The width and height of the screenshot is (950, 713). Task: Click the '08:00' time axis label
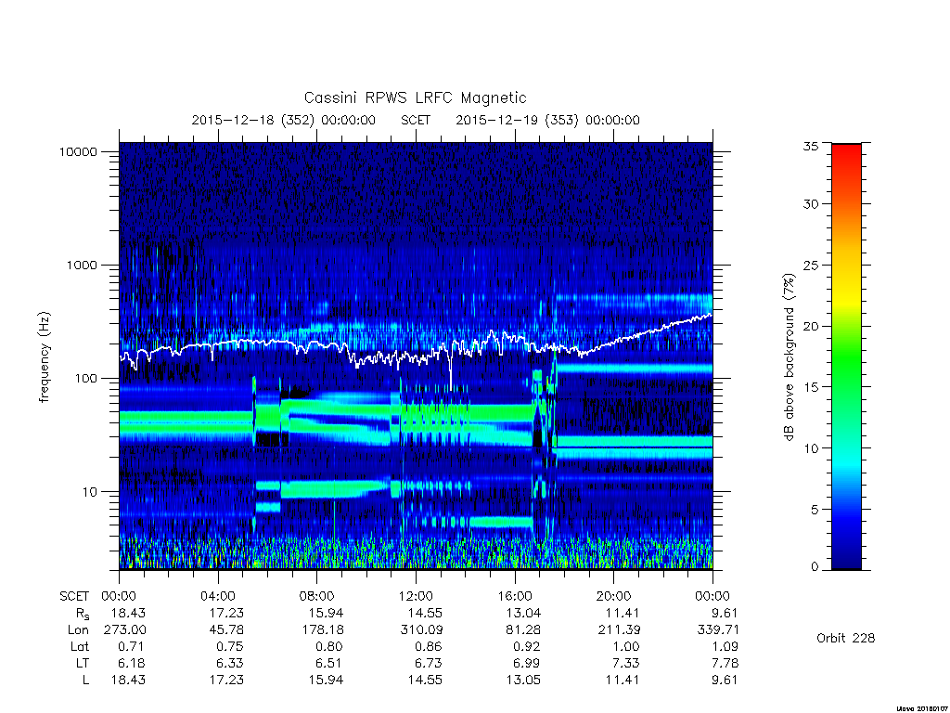[317, 597]
